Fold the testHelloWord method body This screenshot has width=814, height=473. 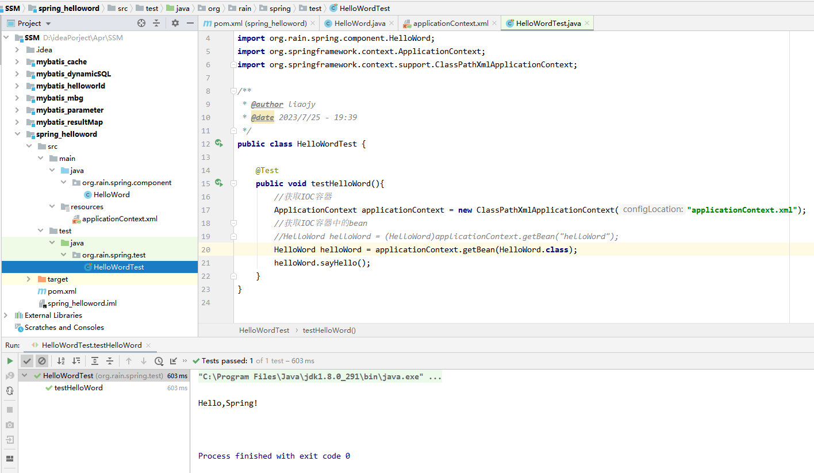[233, 183]
